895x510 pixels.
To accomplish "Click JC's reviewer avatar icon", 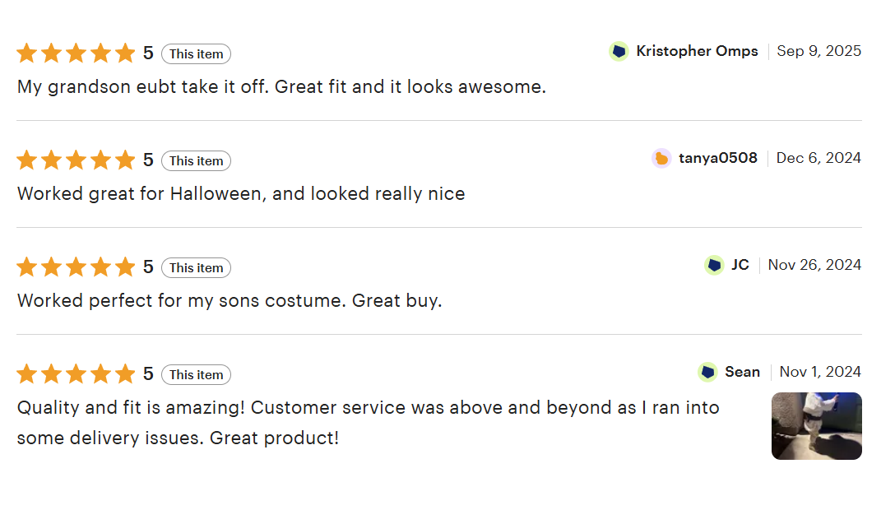I will [714, 265].
